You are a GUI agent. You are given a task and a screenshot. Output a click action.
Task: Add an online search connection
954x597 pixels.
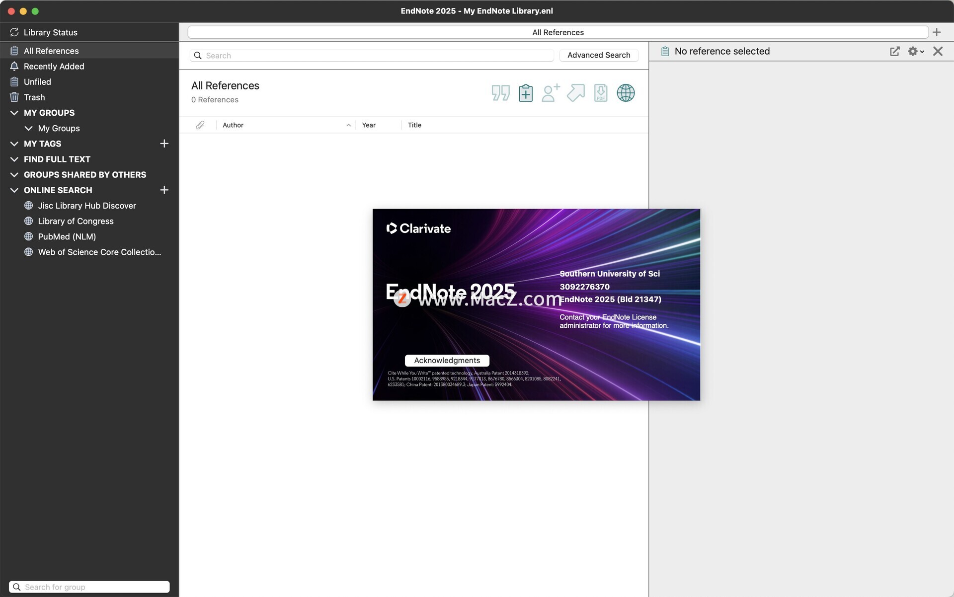tap(164, 190)
